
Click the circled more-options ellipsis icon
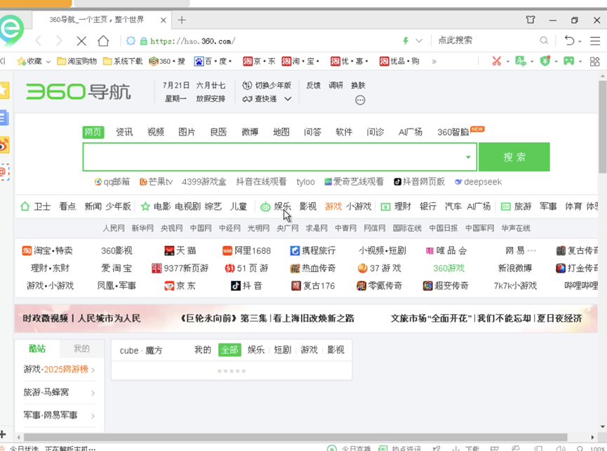coord(360,100)
